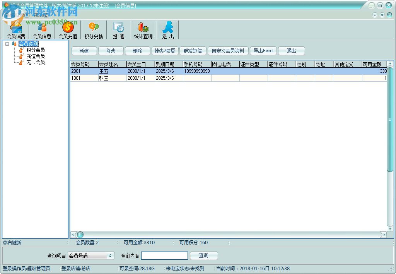
Task: Open the 积分兑换 toolbar icon
Action: pyautogui.click(x=94, y=30)
